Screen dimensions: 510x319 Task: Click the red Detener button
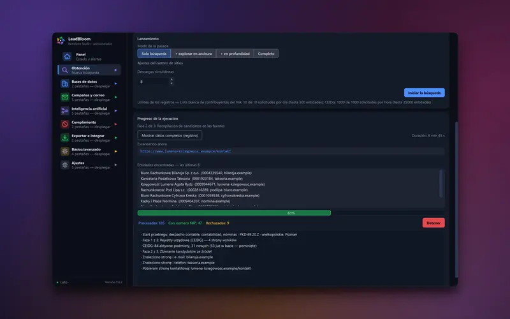coord(433,223)
